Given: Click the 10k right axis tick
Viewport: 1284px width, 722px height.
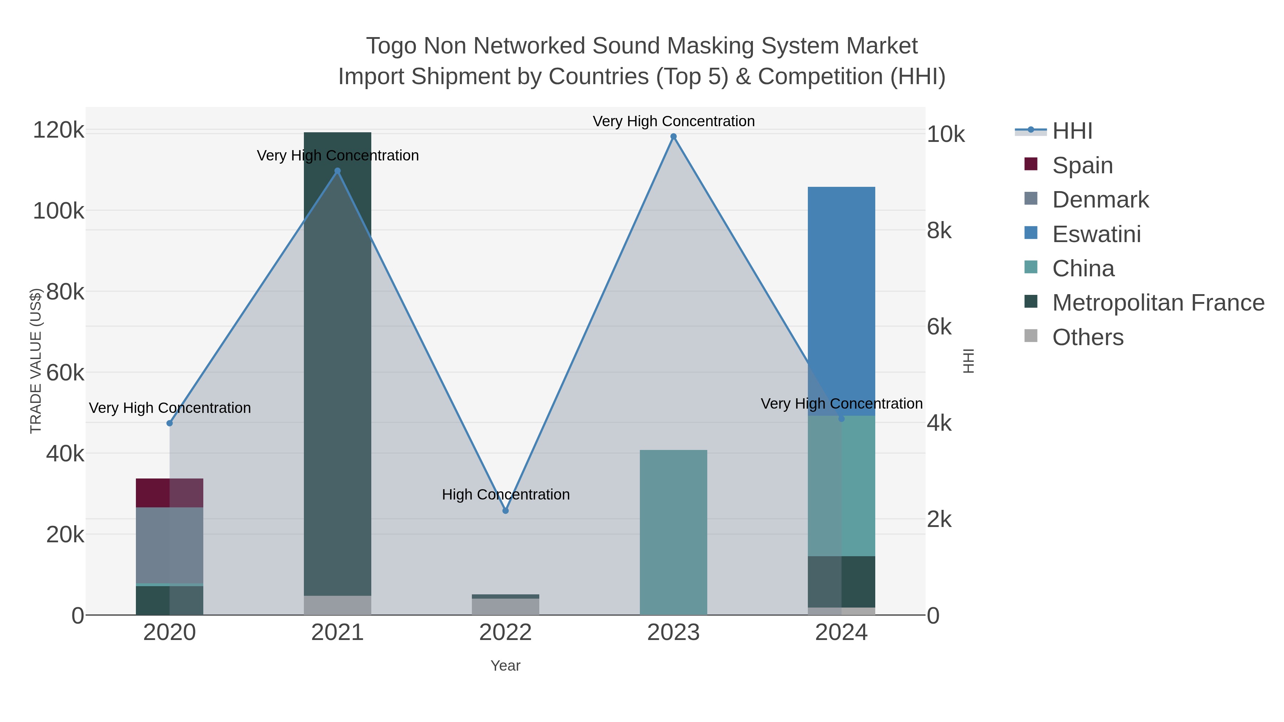Looking at the screenshot, I should coord(946,134).
